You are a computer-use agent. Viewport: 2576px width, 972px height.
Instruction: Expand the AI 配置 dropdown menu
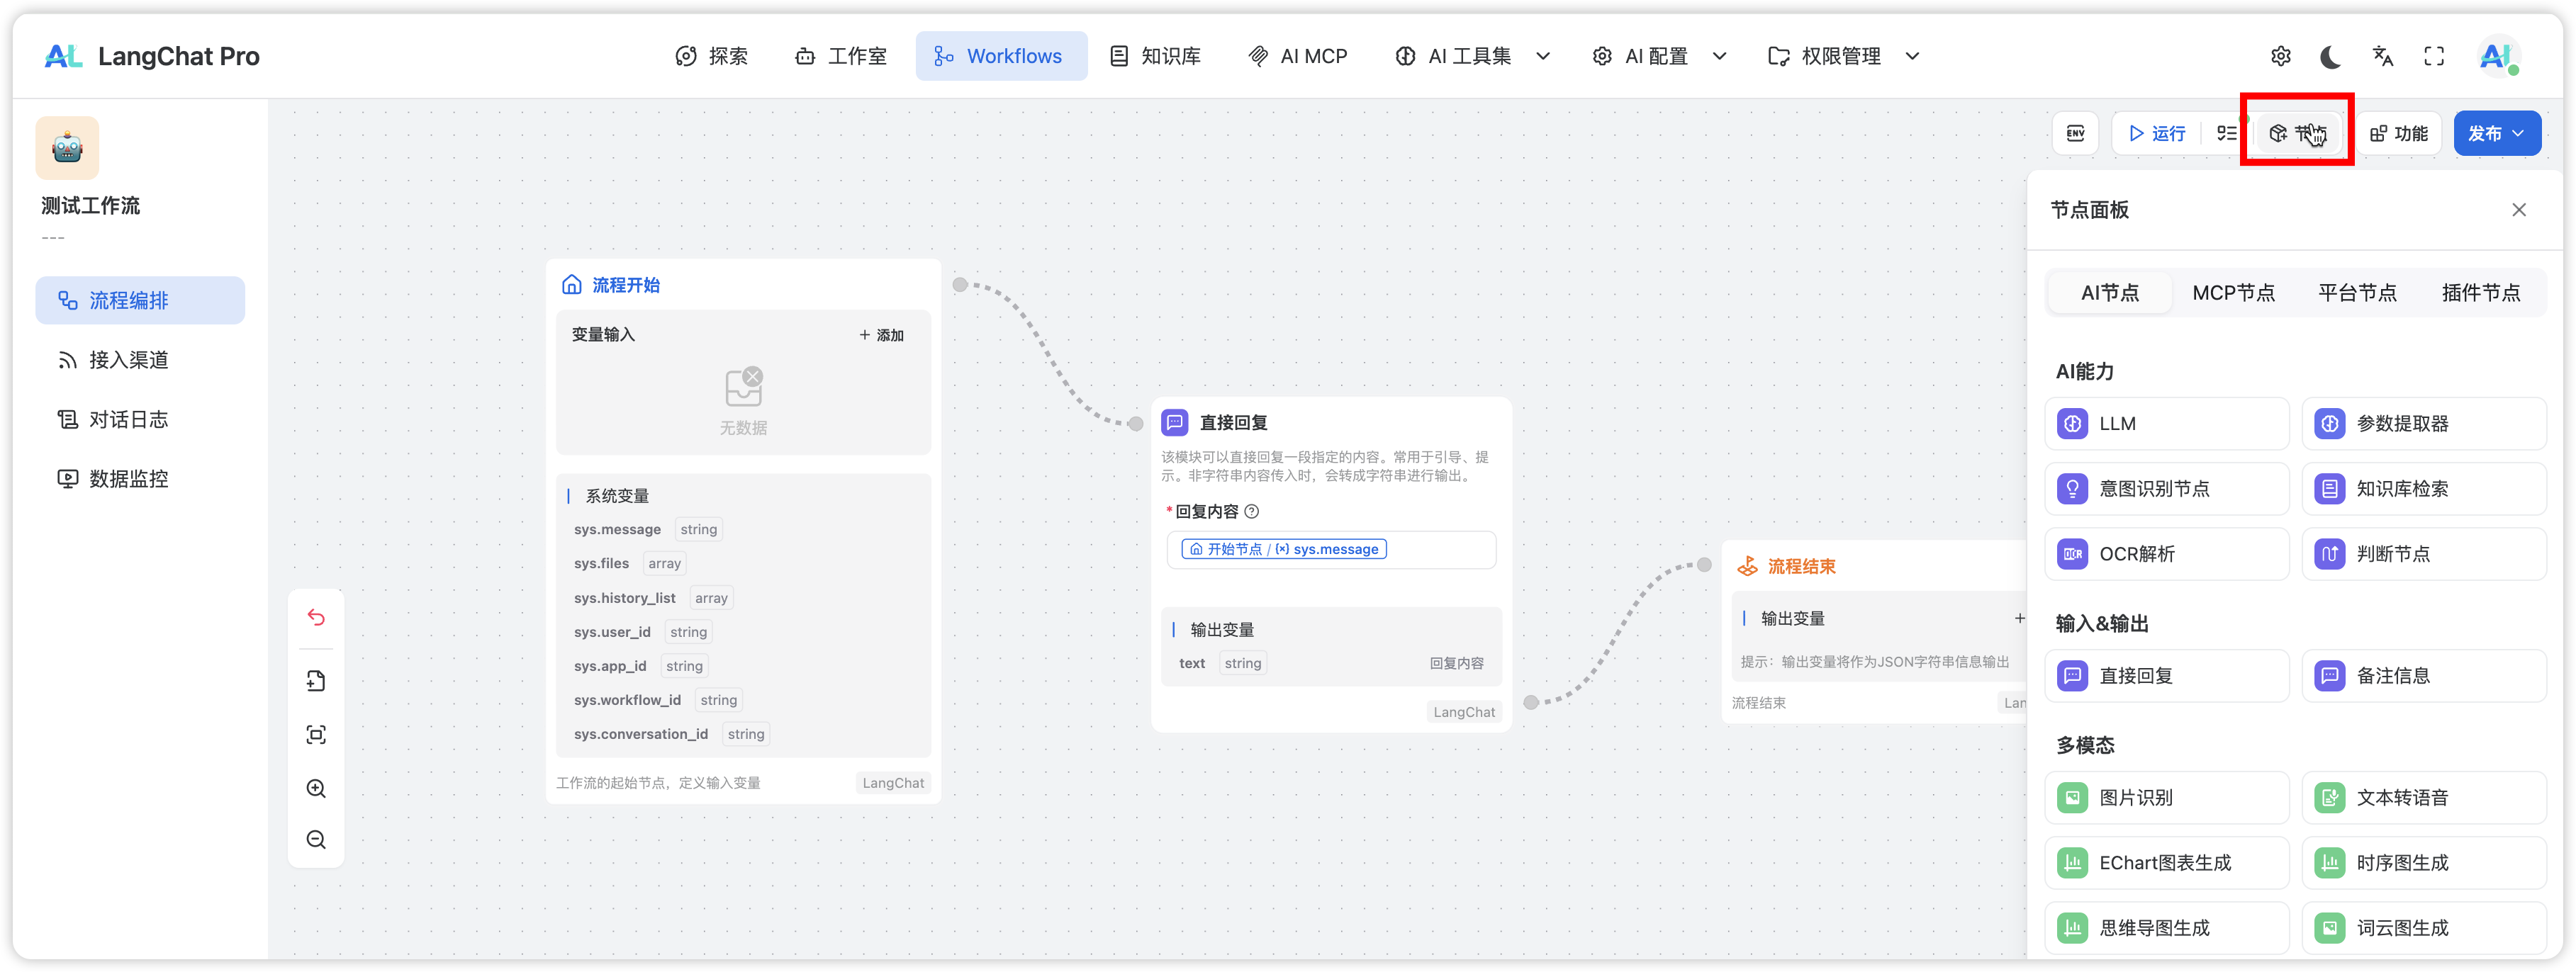(1659, 56)
